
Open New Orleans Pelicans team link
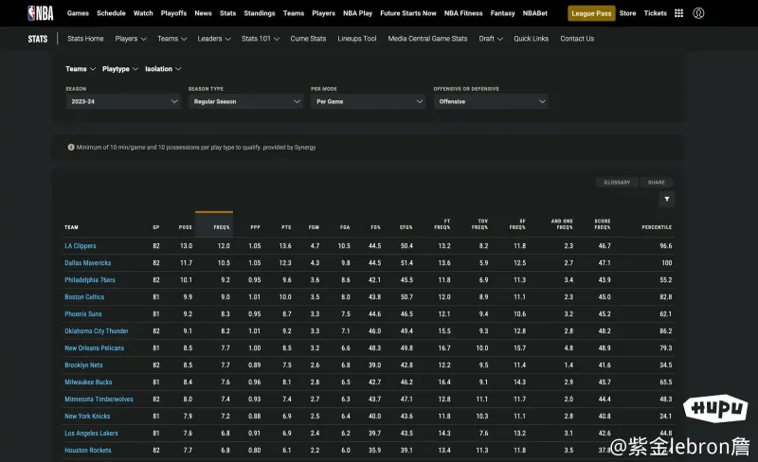[x=94, y=348]
